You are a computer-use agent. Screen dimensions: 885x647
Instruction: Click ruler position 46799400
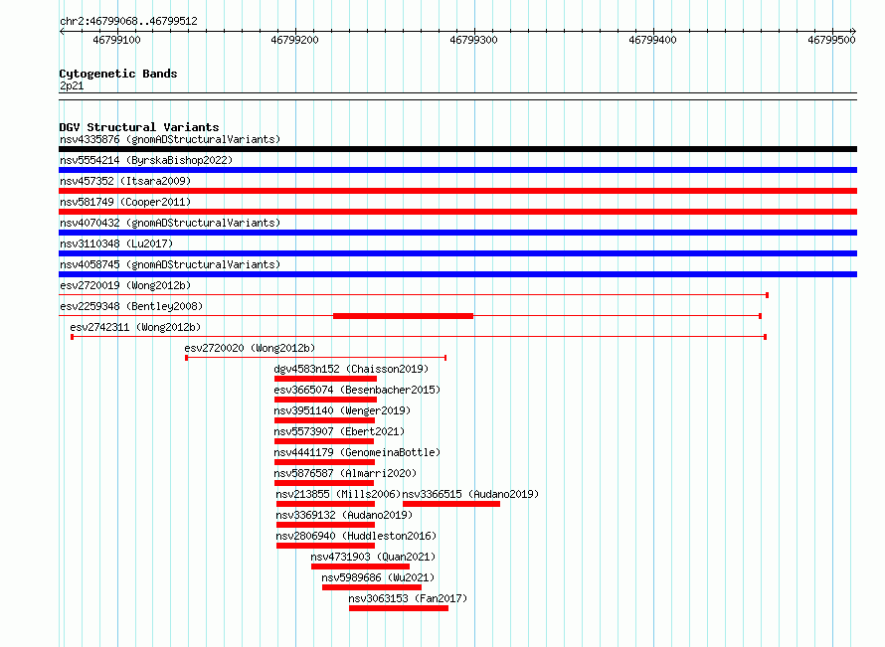tap(652, 40)
